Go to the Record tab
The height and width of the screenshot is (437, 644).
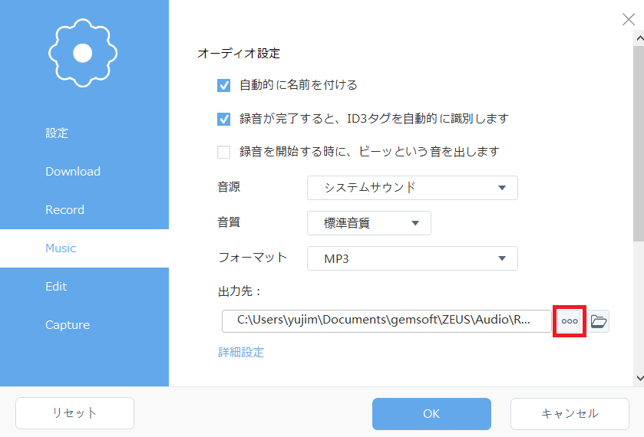(64, 210)
